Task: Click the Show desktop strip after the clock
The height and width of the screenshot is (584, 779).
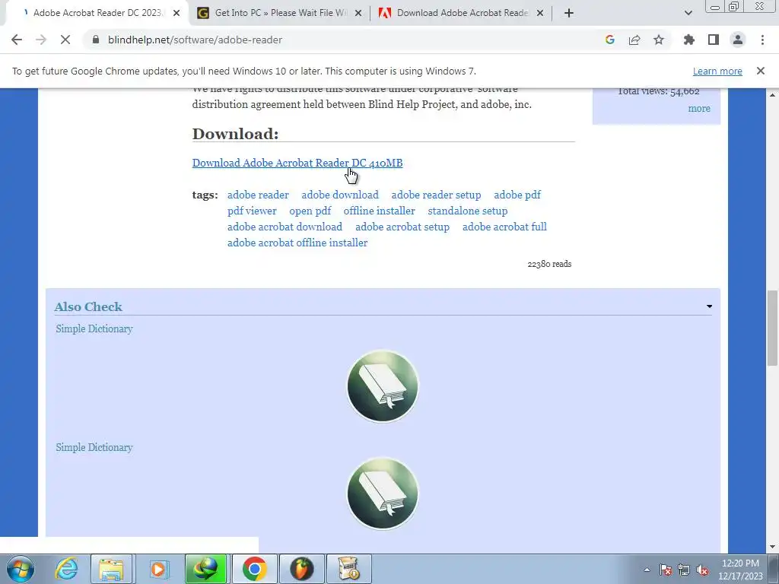Action: (x=774, y=569)
